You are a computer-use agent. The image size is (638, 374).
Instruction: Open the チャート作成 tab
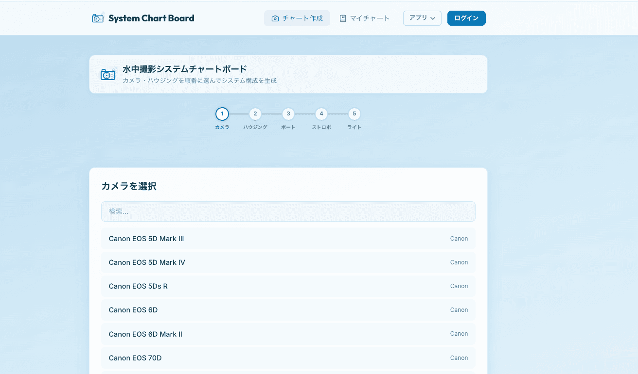point(297,18)
